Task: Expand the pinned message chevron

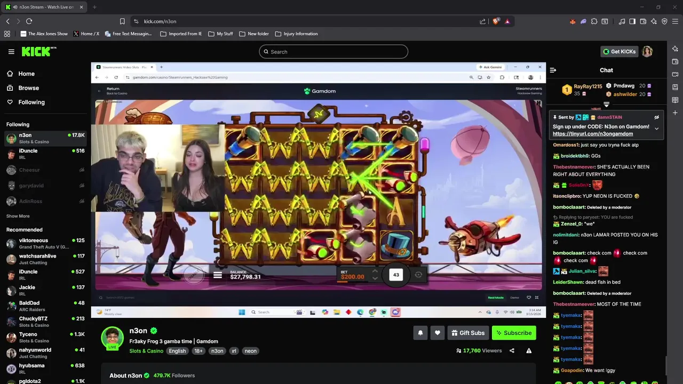Action: click(656, 129)
